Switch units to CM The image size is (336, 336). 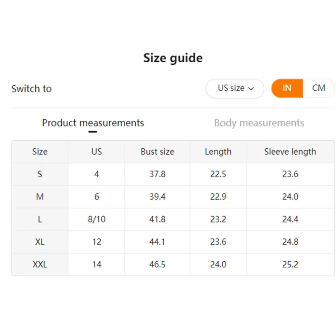pos(319,88)
